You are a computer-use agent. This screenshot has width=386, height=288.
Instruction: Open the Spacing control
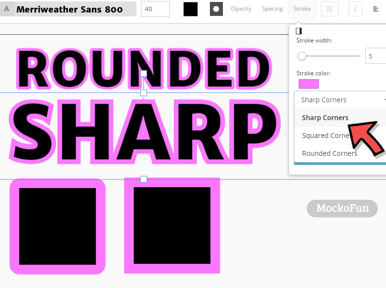pos(272,9)
